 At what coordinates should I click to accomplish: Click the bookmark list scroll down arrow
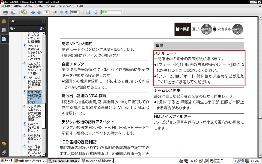pyautogui.click(x=43, y=155)
